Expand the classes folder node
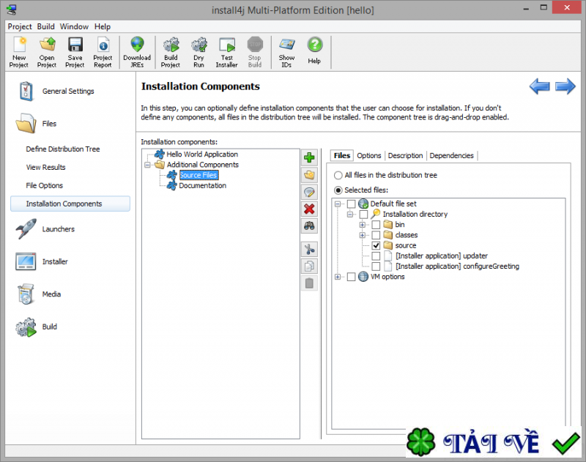This screenshot has width=586, height=462. point(362,235)
